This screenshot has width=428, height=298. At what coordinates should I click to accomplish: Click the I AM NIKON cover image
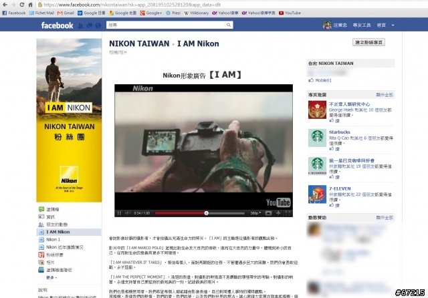(x=69, y=120)
